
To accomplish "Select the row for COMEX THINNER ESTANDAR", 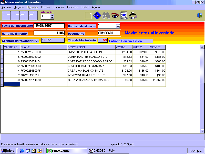I will [x=91, y=66].
